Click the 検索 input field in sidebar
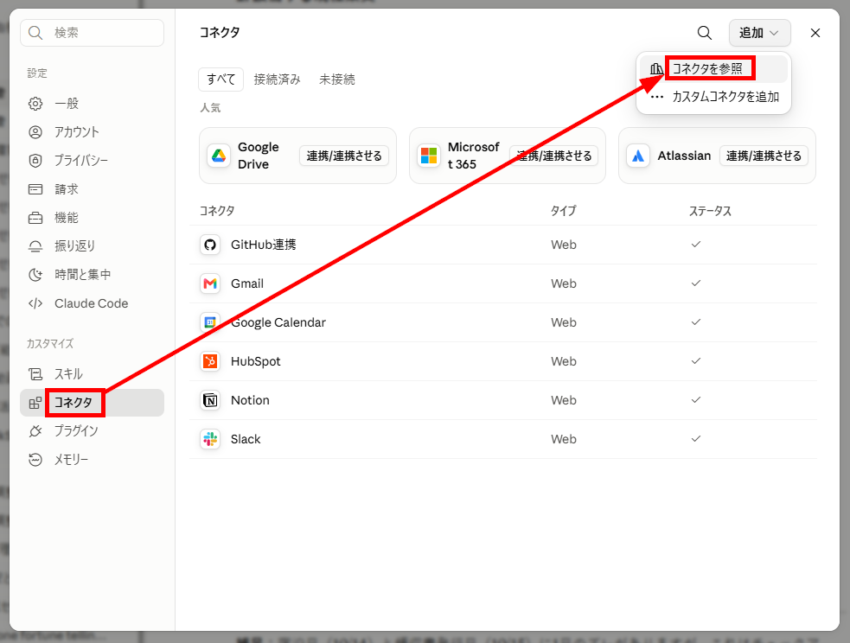The height and width of the screenshot is (643, 850). pos(93,33)
